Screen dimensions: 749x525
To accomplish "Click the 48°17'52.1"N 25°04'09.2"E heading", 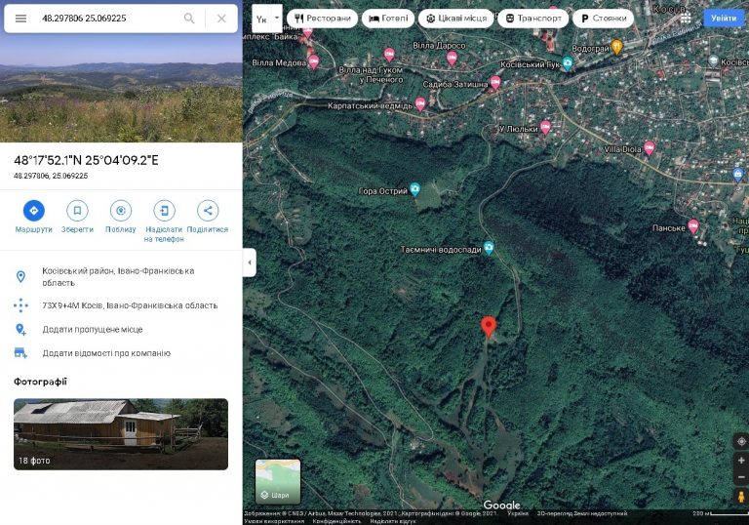I will click(86, 161).
